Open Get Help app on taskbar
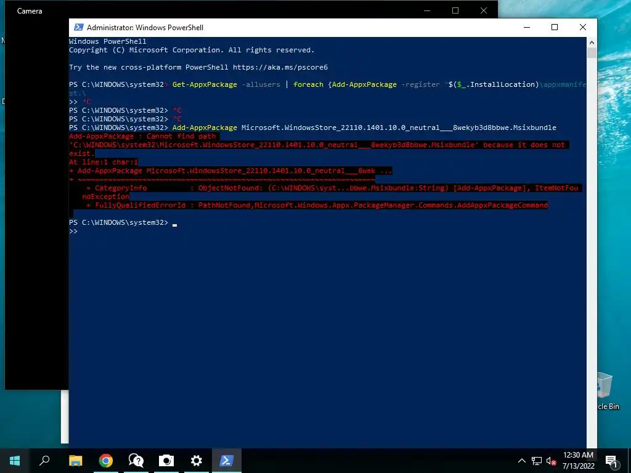The height and width of the screenshot is (473, 631). (x=136, y=461)
